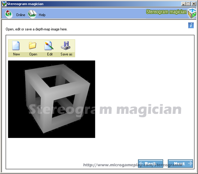
Task: Click the title bar application icon
Action: point(4,4)
